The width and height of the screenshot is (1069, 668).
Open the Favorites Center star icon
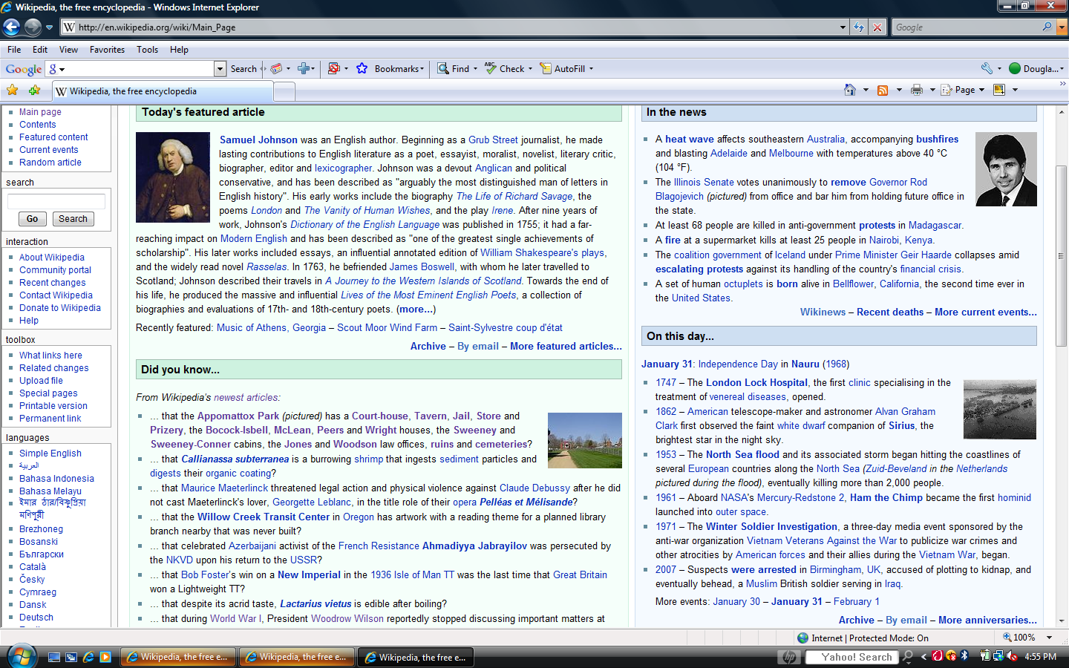click(13, 91)
